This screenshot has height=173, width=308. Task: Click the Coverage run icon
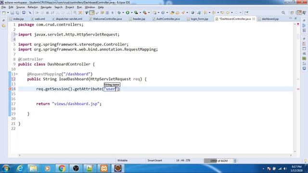pos(136,12)
